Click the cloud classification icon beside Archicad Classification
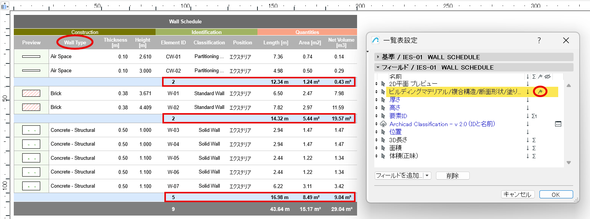This screenshot has width=590, height=219. click(x=383, y=124)
